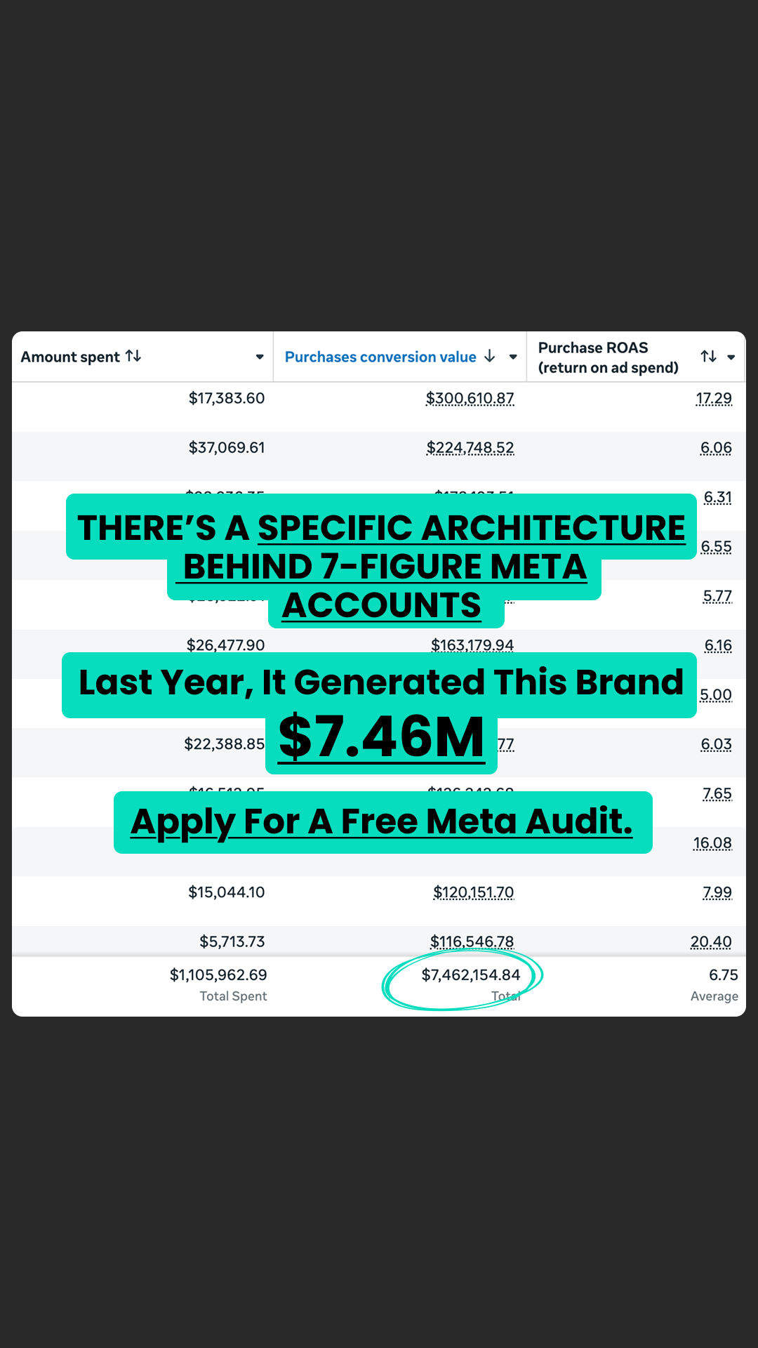Open the $300,610.87 conversion value
Screen dimensions: 758x1348
[470, 398]
